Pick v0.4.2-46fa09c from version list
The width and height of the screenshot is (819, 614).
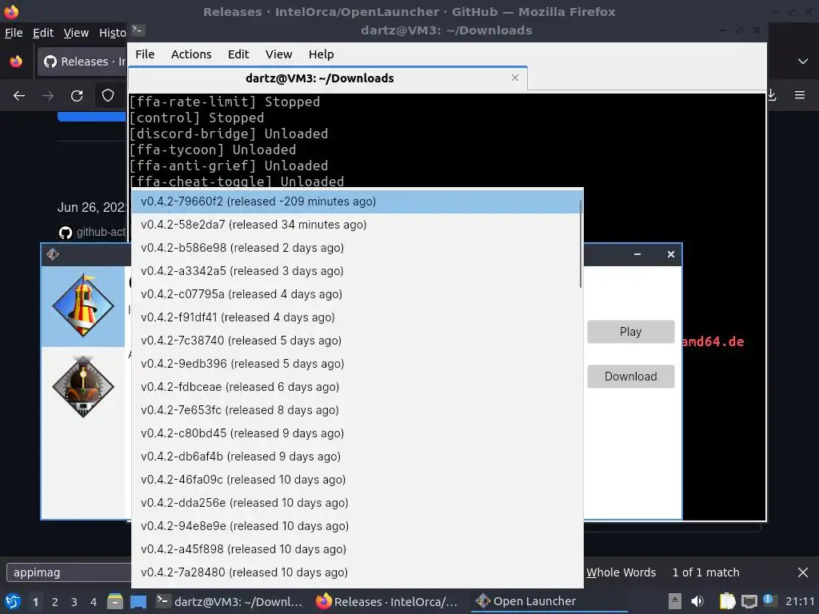click(x=355, y=480)
